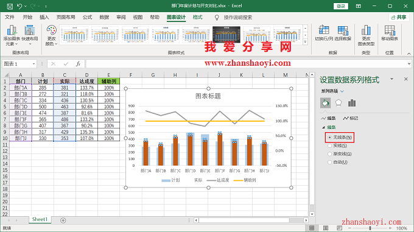The height and width of the screenshot is (232, 414).
Task: Open the Quick Access Toolbar customize dropdown
Action: point(46,6)
